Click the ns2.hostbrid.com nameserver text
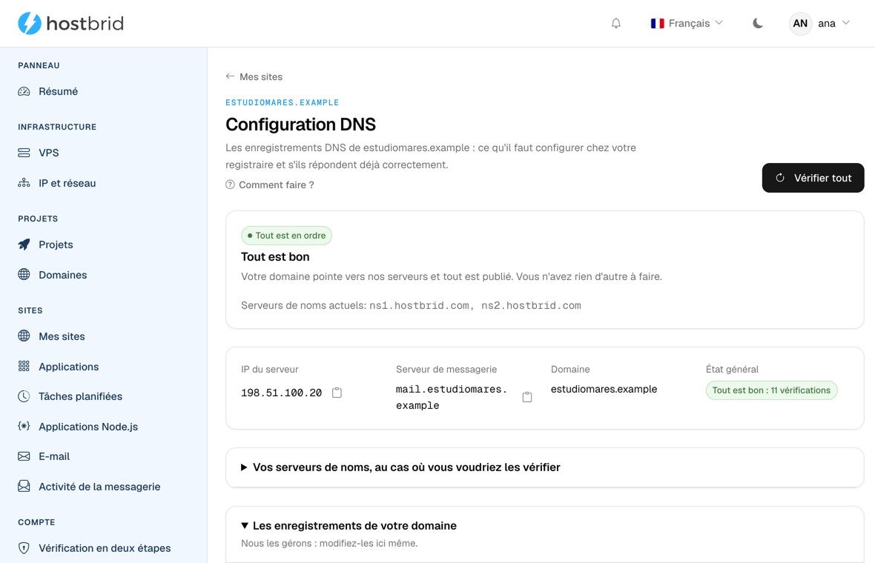The width and height of the screenshot is (875, 563). click(x=531, y=305)
